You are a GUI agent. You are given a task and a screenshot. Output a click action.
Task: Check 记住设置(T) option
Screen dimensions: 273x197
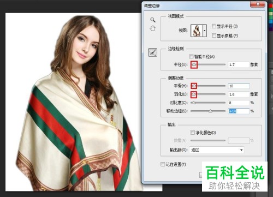click(163, 164)
